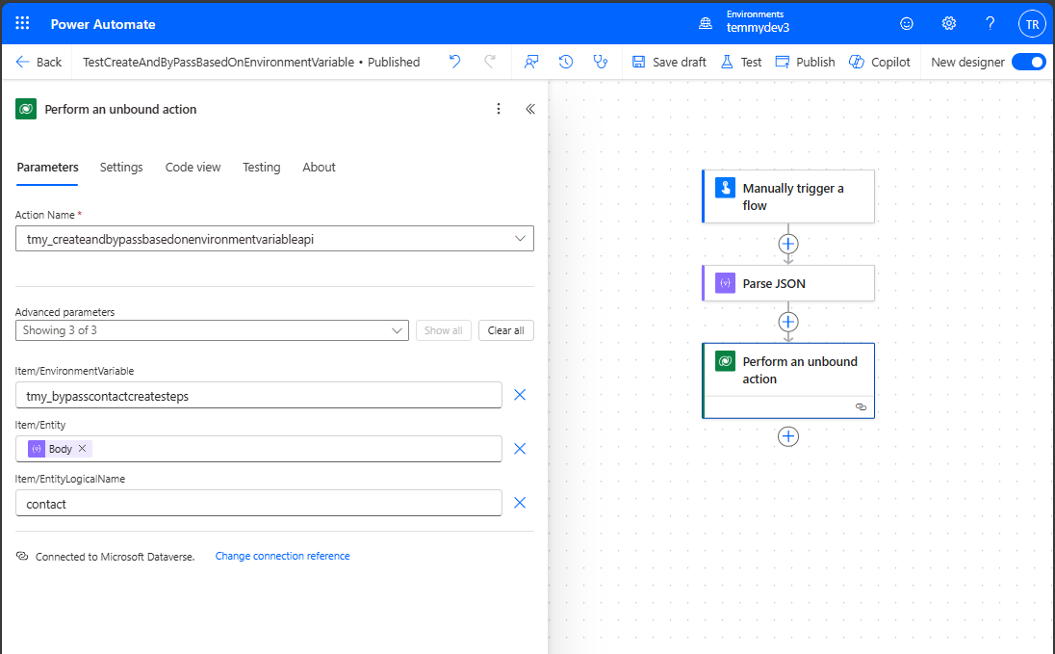Click the Clear all button
The width and height of the screenshot is (1055, 654).
point(506,330)
